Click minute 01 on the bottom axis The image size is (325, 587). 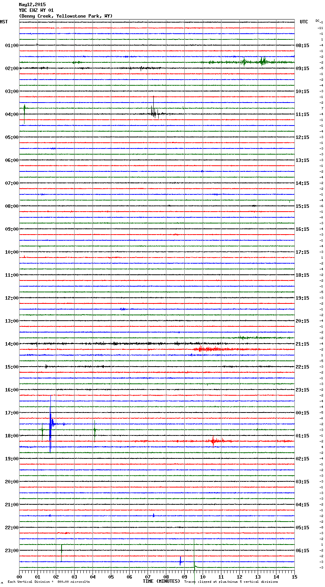click(x=37, y=577)
